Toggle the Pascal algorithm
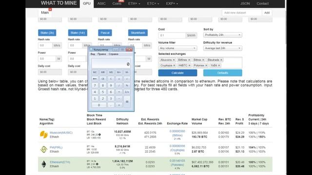The height and width of the screenshot is (175, 312). [x=105, y=33]
